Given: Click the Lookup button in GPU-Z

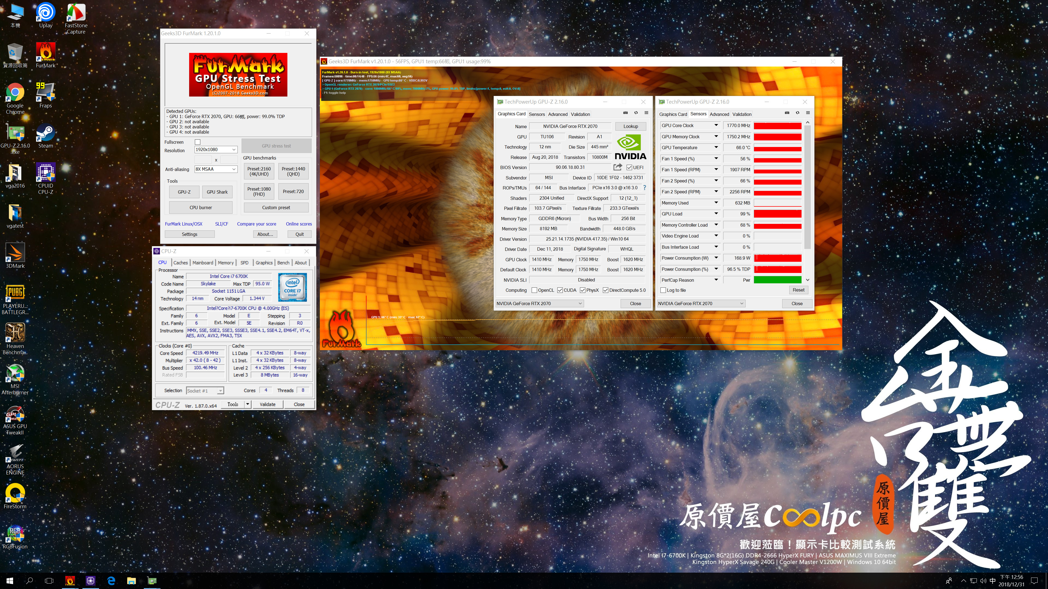Looking at the screenshot, I should (x=631, y=127).
